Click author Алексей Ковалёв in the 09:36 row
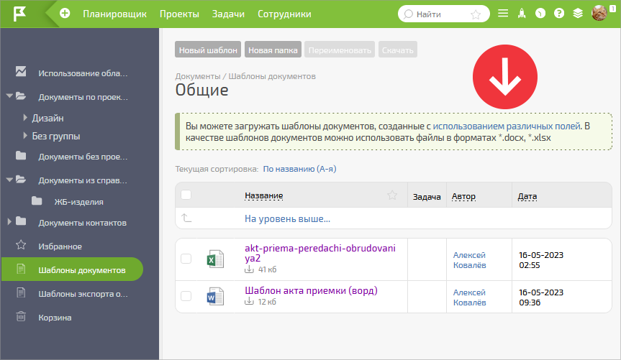The width and height of the screenshot is (621, 360). point(469,297)
